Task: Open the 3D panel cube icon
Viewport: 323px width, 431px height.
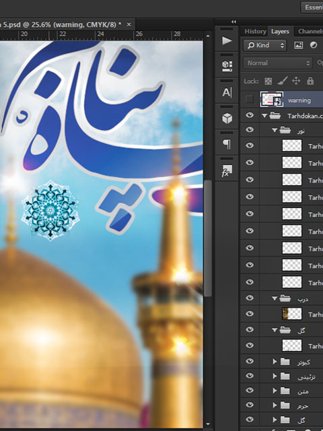Action: point(227,119)
